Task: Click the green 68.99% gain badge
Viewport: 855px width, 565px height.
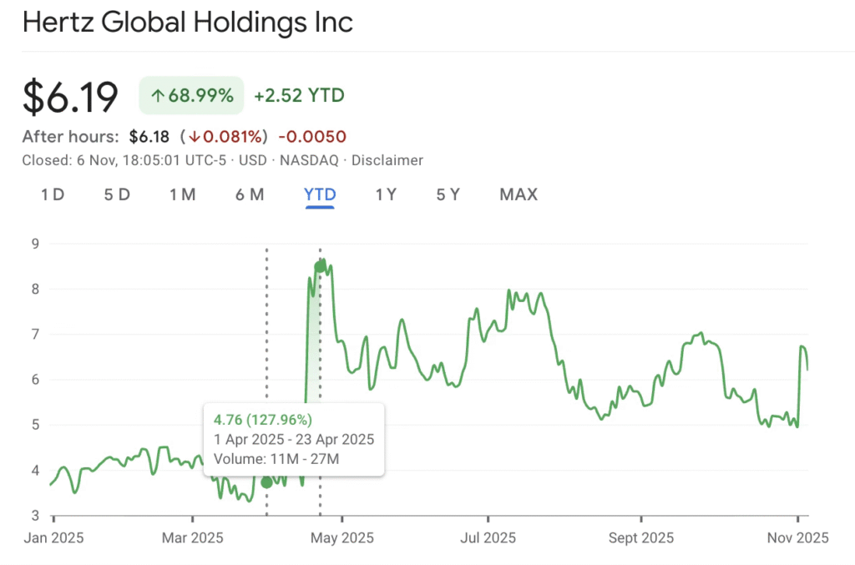Action: pyautogui.click(x=191, y=95)
